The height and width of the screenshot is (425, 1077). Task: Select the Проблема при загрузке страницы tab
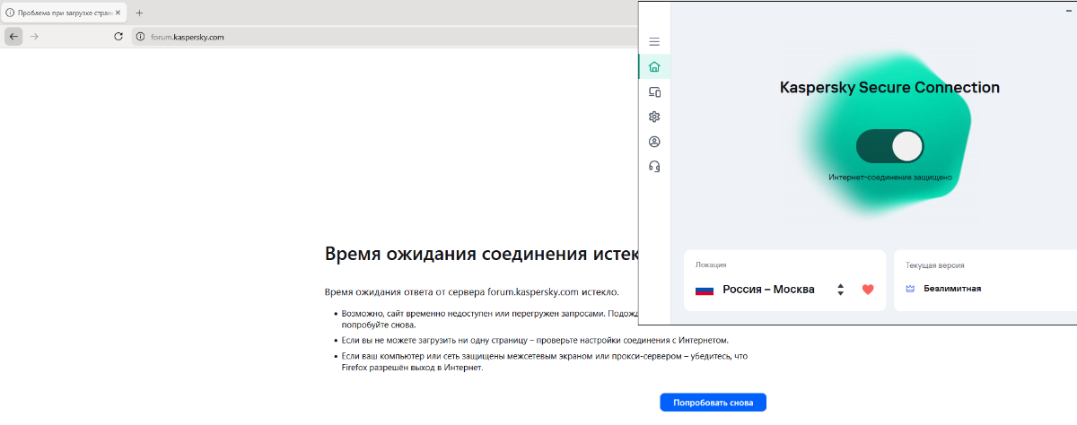pos(63,13)
